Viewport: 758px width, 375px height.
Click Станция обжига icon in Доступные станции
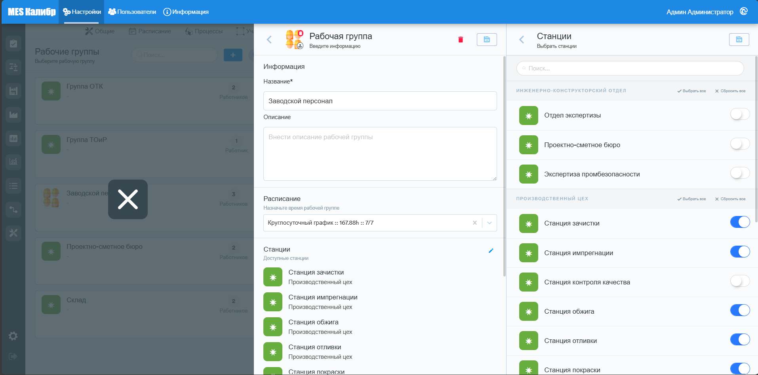click(273, 327)
